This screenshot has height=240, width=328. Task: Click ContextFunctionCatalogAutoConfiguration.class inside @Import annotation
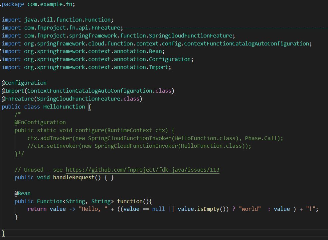coord(100,91)
